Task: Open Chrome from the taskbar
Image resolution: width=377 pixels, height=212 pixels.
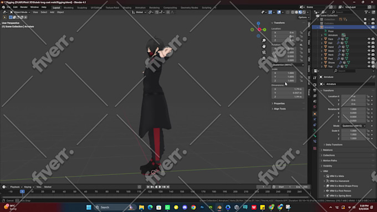Action: [193, 207]
